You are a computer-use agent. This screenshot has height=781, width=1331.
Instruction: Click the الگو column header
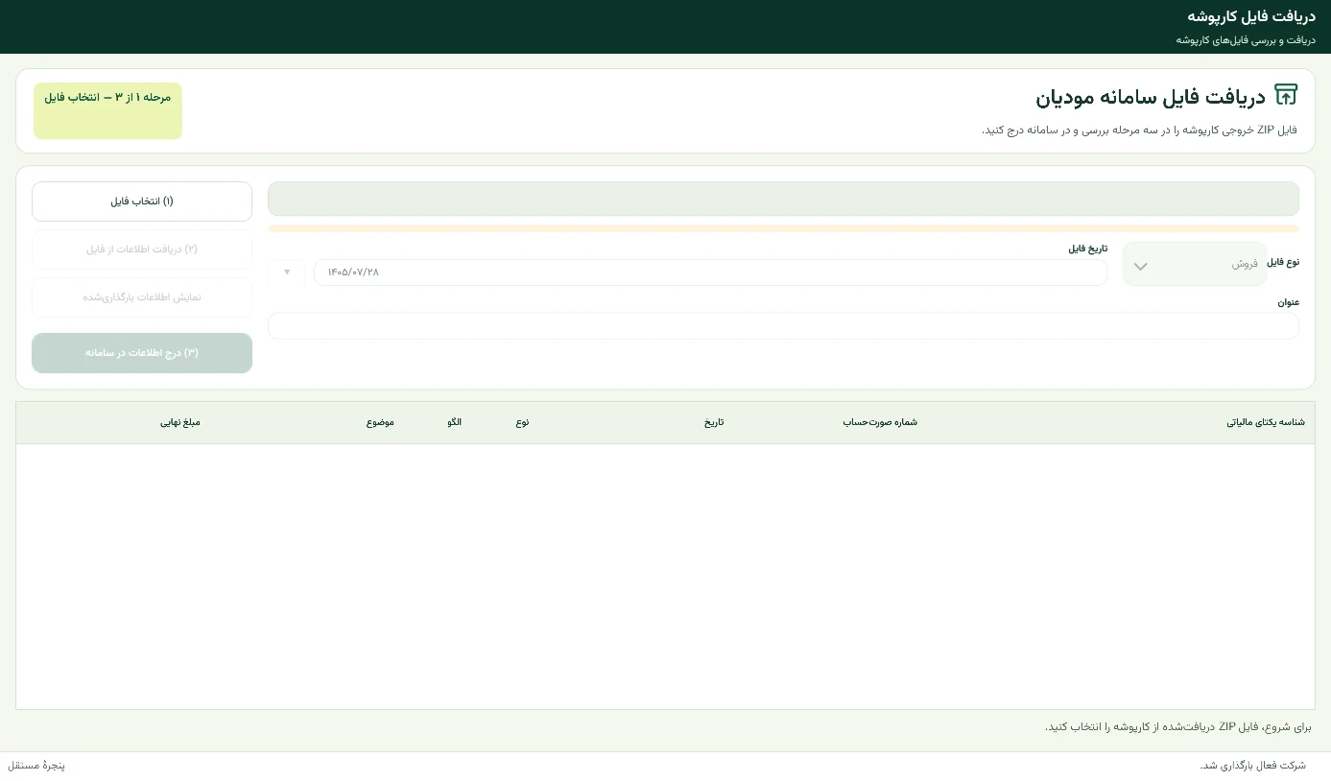click(454, 422)
